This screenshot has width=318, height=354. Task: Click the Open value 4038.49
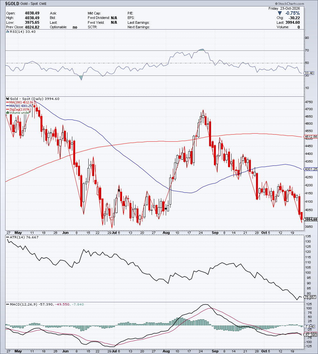pos(32,13)
